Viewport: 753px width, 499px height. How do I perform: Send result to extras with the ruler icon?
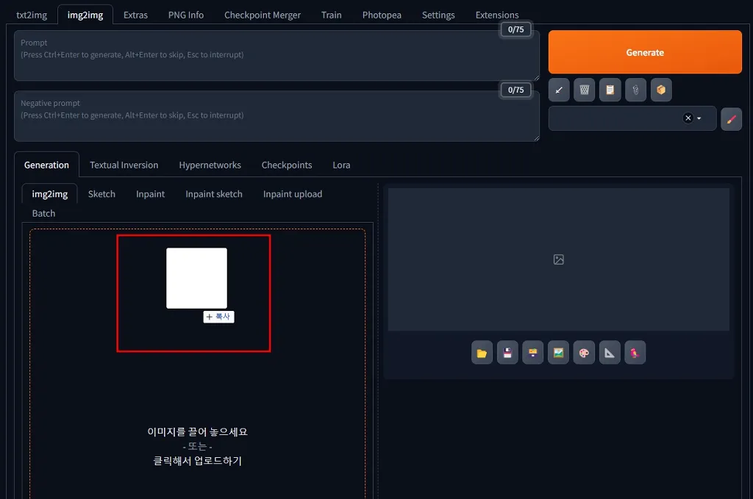pos(610,352)
